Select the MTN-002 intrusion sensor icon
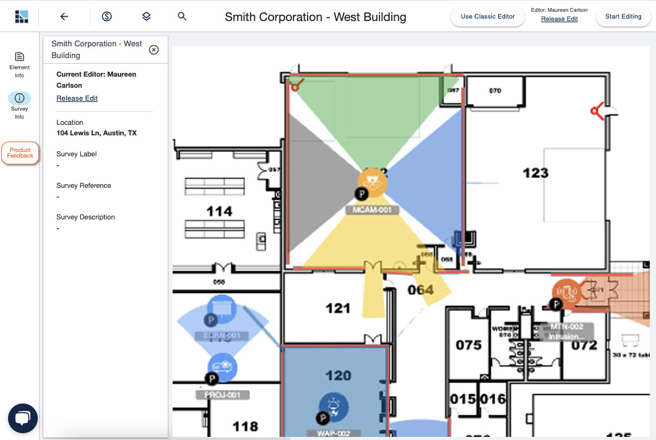656x440 pixels. click(566, 294)
